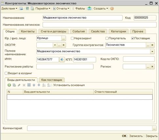Viewport: 159px width, 140px height.
Task: Click sort ascending icon in activity toolbar
Action: tap(44, 85)
